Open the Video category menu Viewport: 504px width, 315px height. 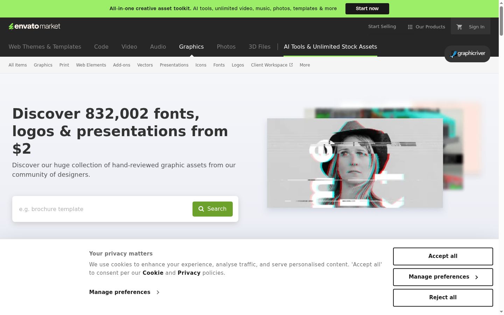coord(129,47)
